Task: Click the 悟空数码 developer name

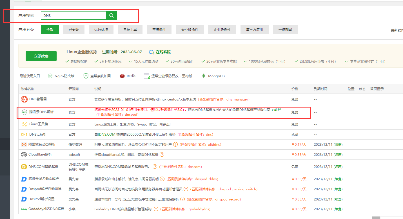Action: coord(75,145)
